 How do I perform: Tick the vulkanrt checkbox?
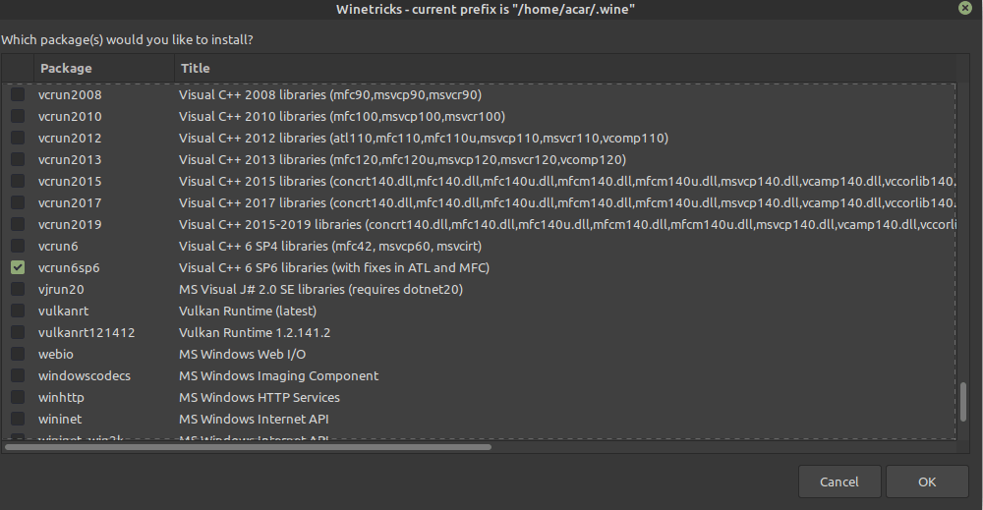[x=18, y=311]
